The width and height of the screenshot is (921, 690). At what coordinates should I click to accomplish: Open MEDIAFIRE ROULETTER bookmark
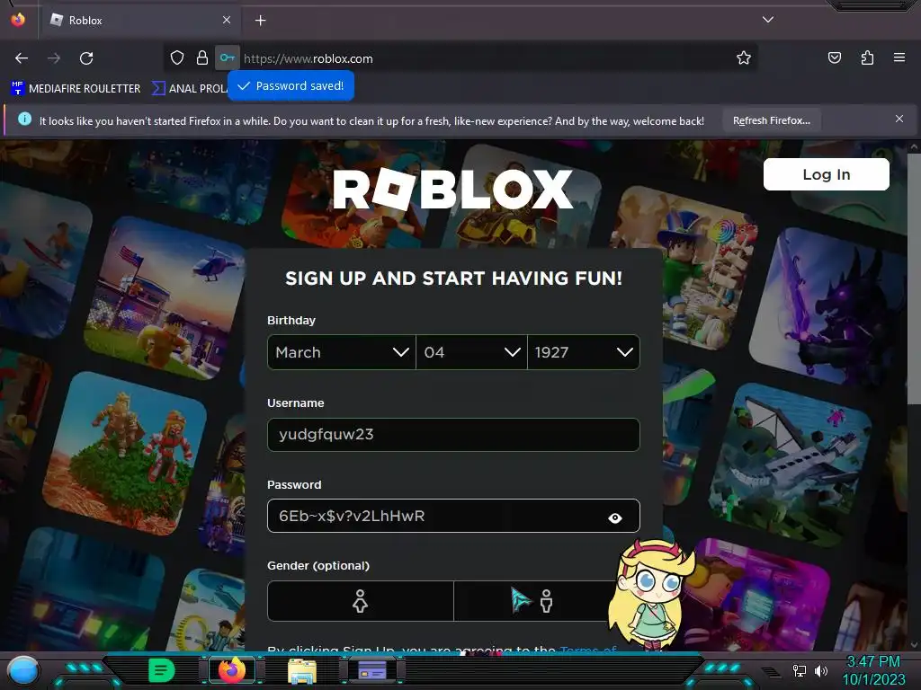coord(76,89)
